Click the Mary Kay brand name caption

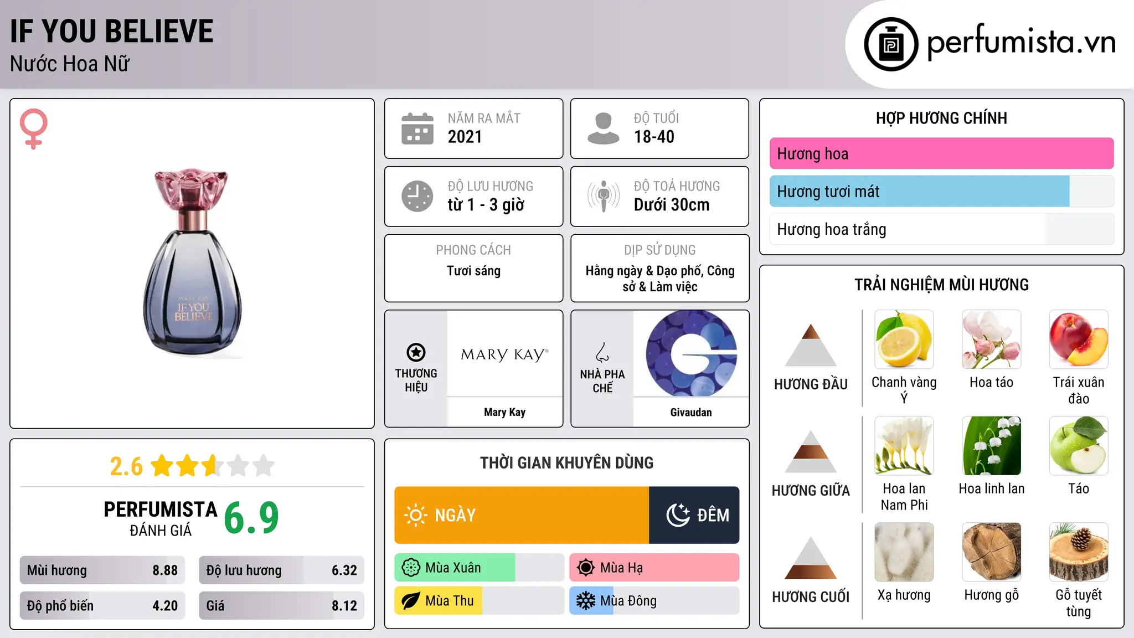click(x=504, y=412)
